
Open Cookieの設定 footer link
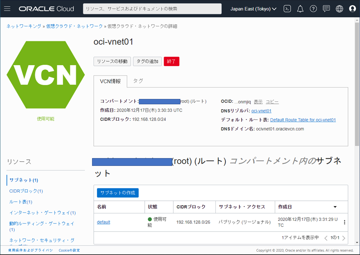pos(69,250)
